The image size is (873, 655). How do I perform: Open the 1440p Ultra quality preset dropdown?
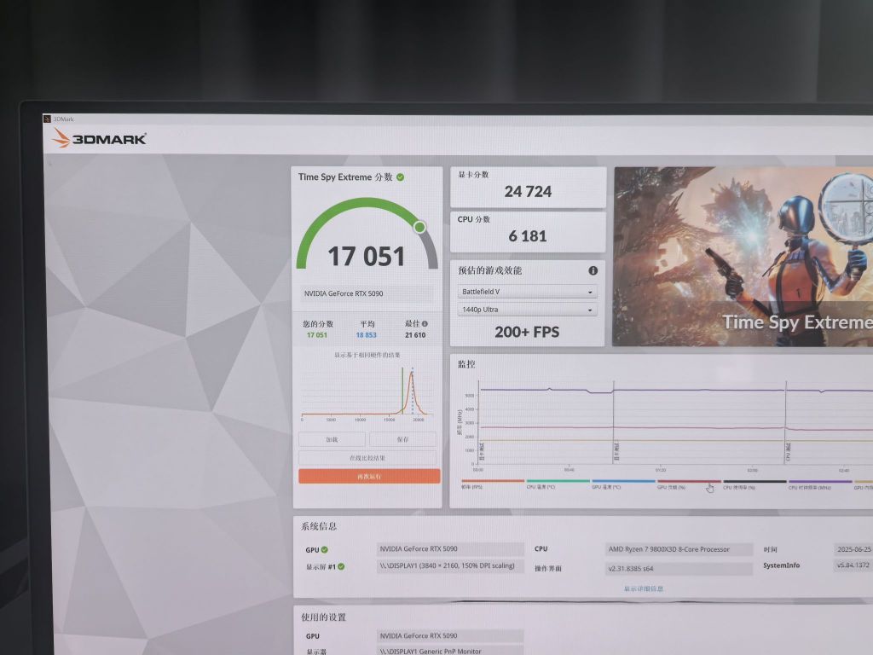coord(527,310)
